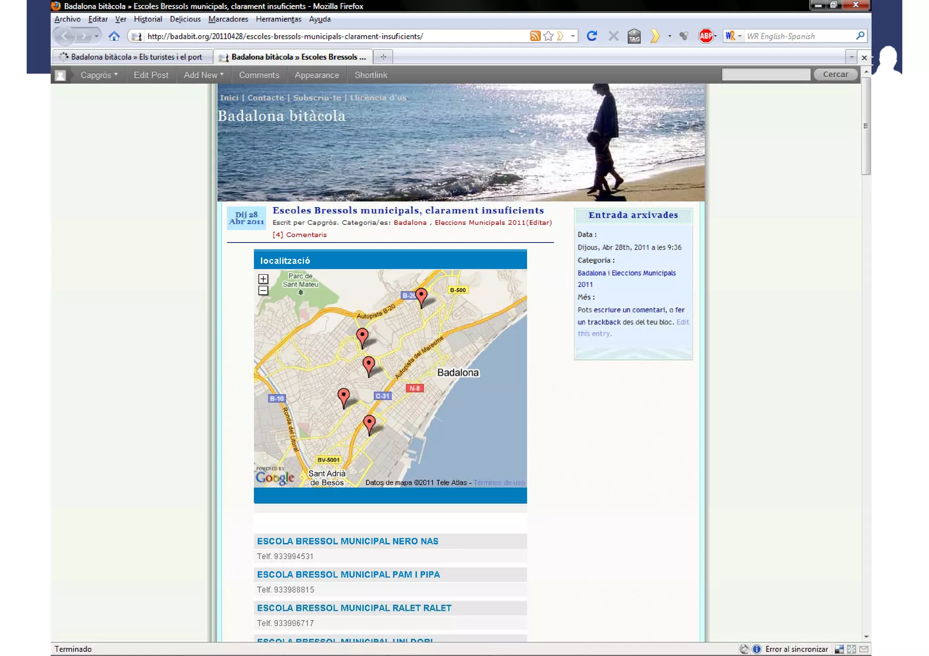Click the admin bar search input field
Screen dimensions: 929x656
click(766, 75)
